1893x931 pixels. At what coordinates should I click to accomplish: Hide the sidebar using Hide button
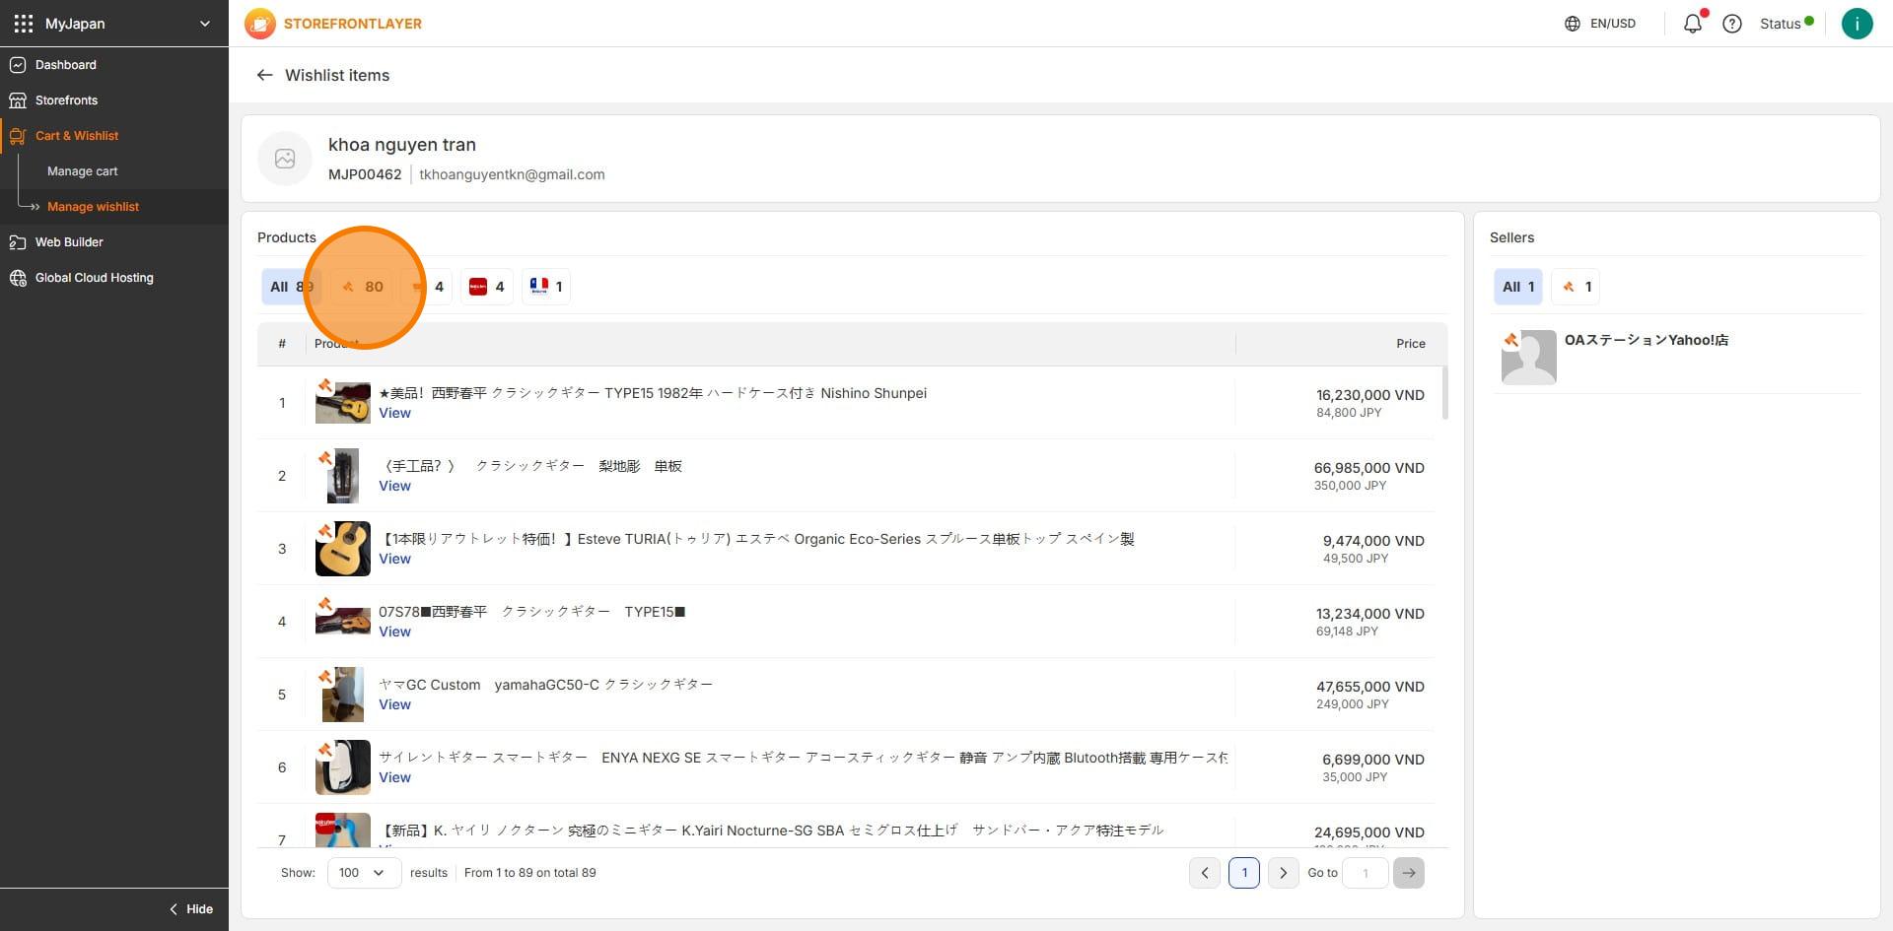(191, 908)
